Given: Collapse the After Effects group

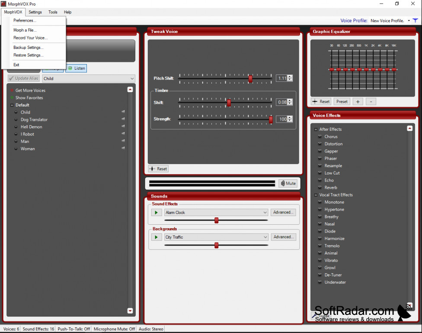Looking at the screenshot, I should [316, 129].
